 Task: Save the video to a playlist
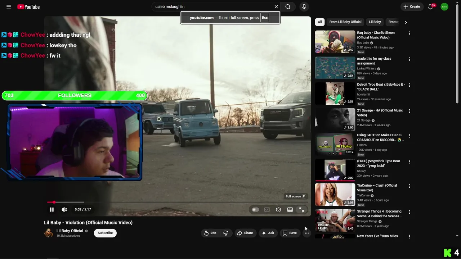click(x=290, y=233)
